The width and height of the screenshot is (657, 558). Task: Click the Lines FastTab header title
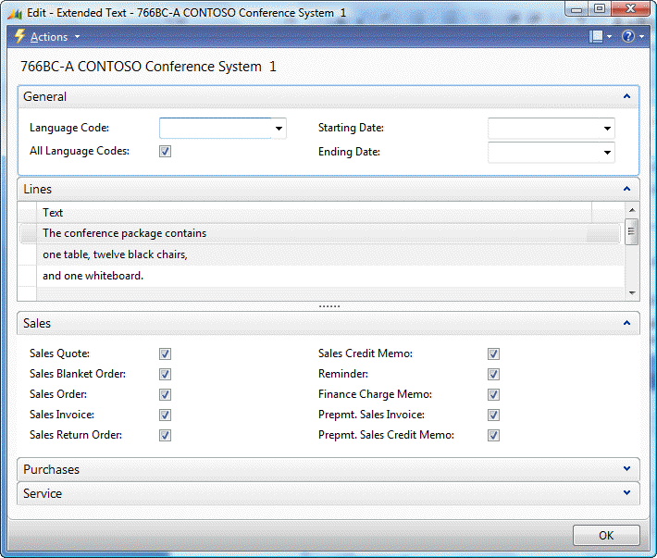[37, 190]
